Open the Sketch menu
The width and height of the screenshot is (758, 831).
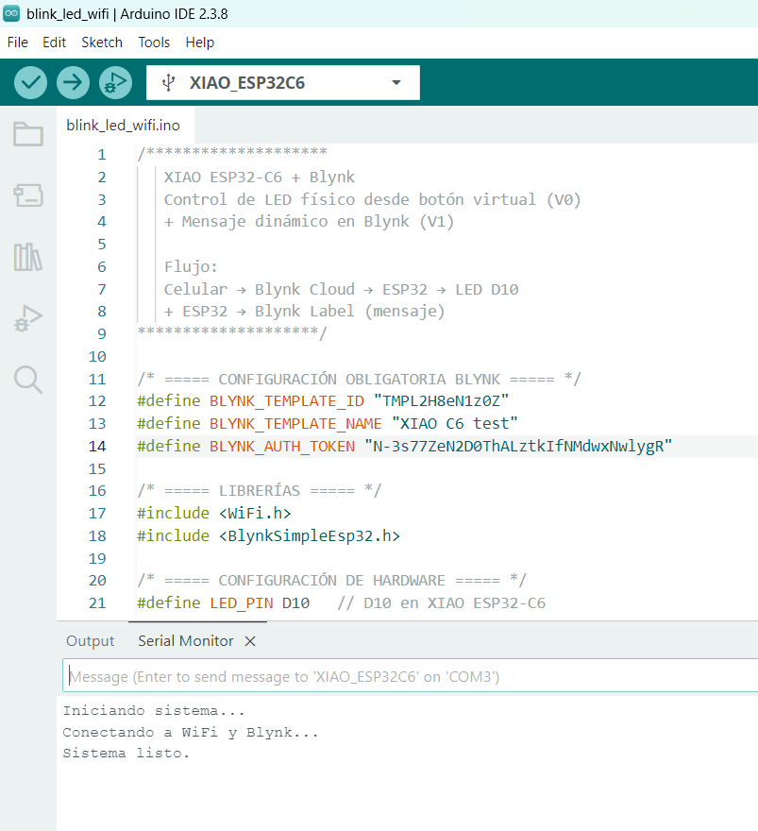[x=102, y=42]
